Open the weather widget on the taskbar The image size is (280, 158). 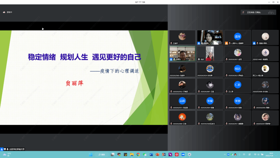tap(7, 154)
